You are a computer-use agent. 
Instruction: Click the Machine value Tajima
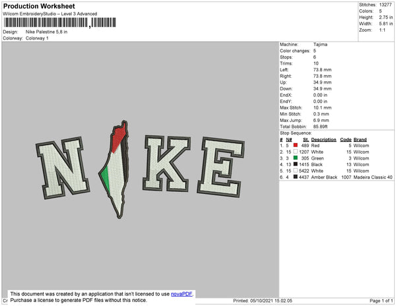tap(320, 44)
